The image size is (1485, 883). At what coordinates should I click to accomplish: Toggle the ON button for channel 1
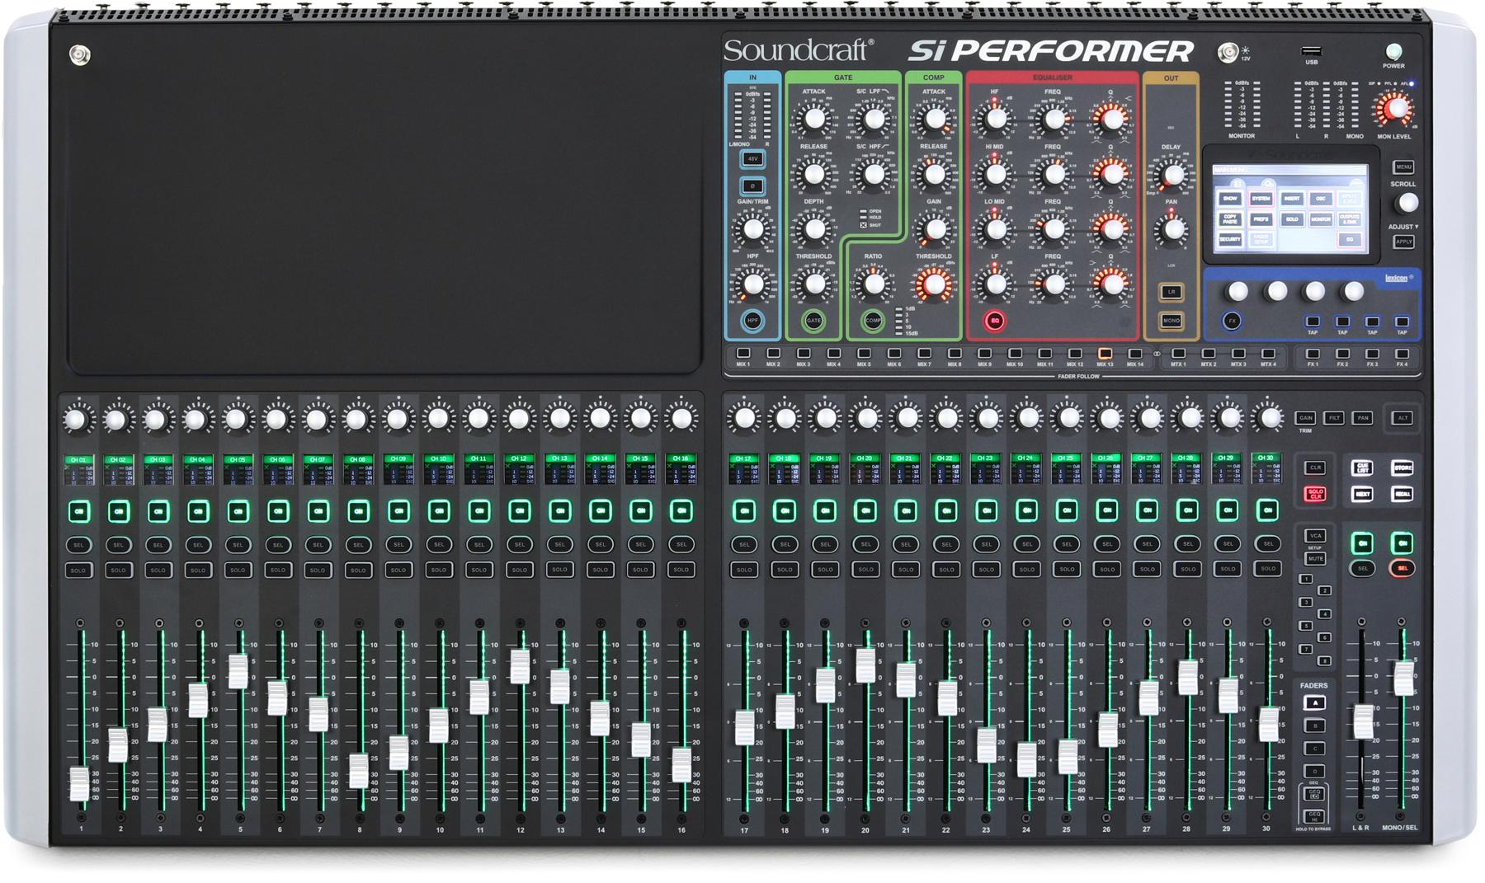tap(80, 511)
